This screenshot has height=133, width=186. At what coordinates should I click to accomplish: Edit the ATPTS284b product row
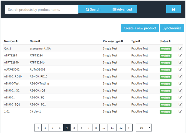point(180,62)
